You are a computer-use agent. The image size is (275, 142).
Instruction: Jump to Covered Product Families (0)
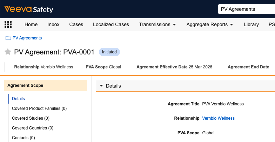pos(39,109)
